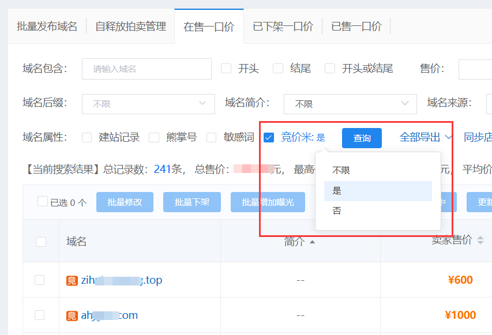Image resolution: width=492 pixels, height=335 pixels.
Task: Click the 批量下架 button
Action: [192, 202]
